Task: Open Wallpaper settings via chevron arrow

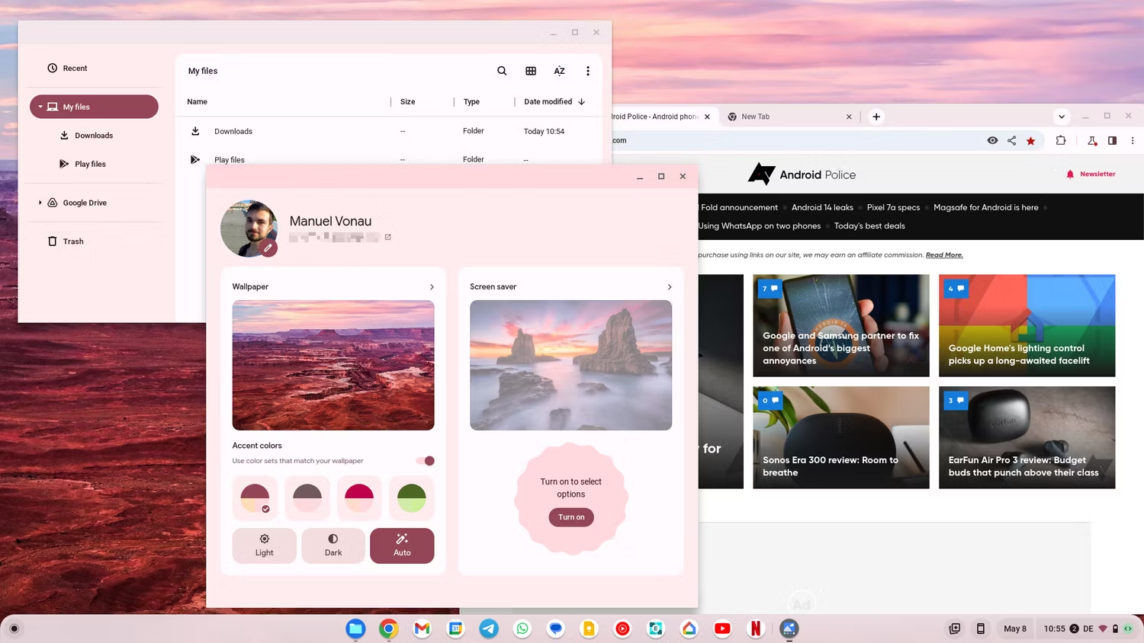Action: point(432,287)
